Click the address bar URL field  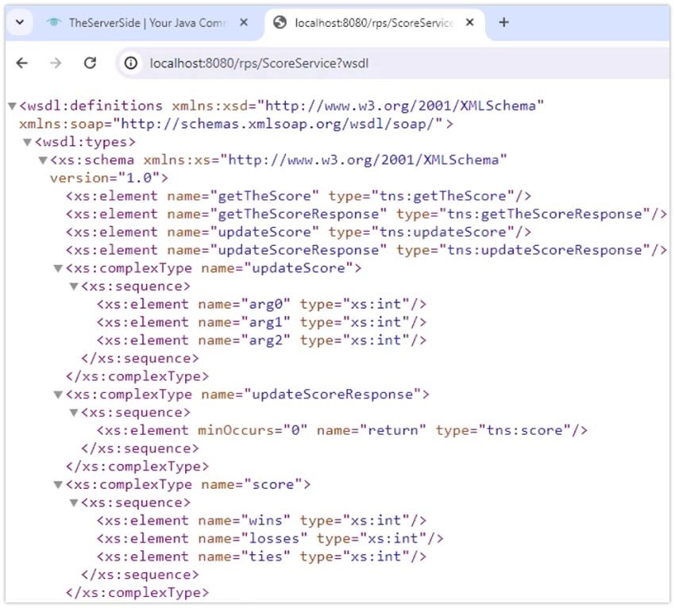point(262,63)
